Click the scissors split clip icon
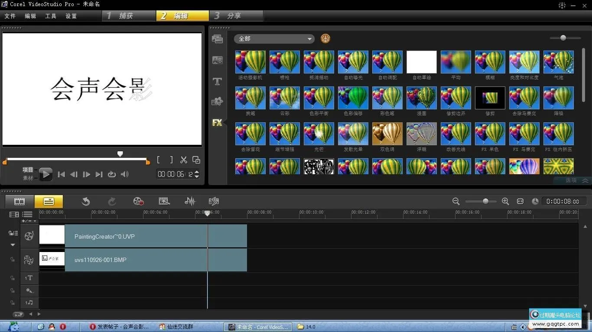 [184, 160]
